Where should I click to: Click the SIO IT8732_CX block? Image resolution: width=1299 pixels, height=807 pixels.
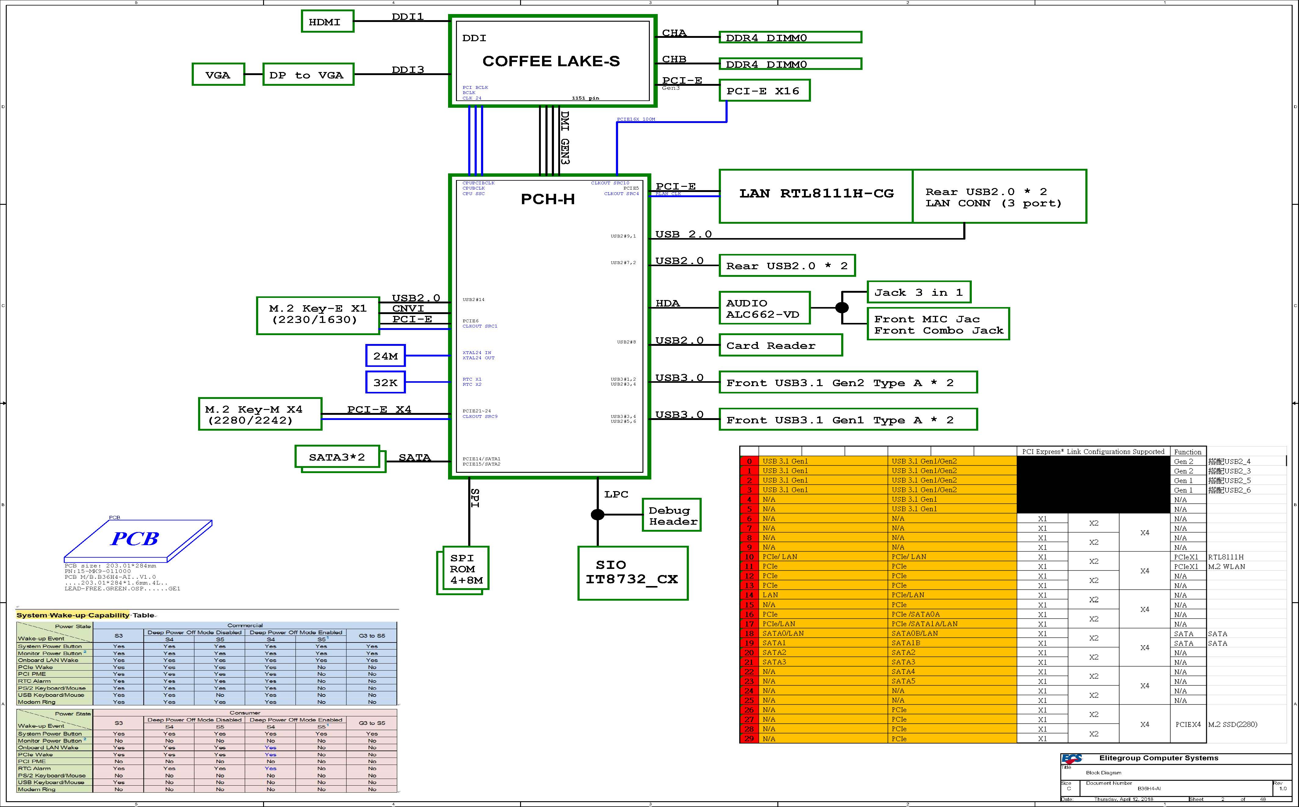point(633,573)
